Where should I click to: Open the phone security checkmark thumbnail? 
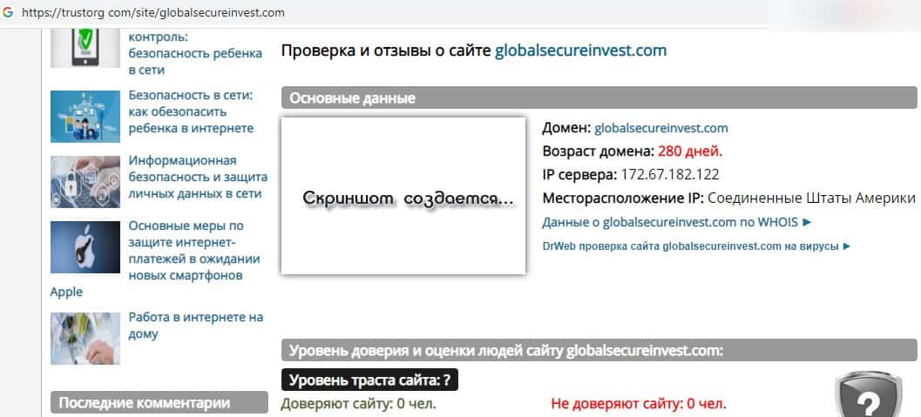coord(85,49)
